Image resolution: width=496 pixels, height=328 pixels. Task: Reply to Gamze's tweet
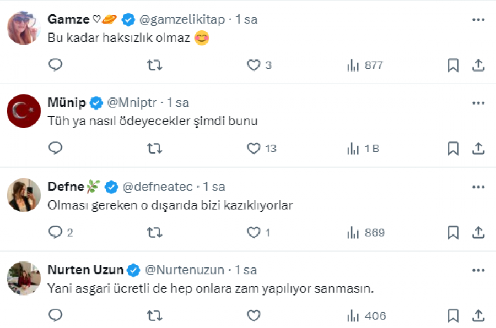point(55,65)
